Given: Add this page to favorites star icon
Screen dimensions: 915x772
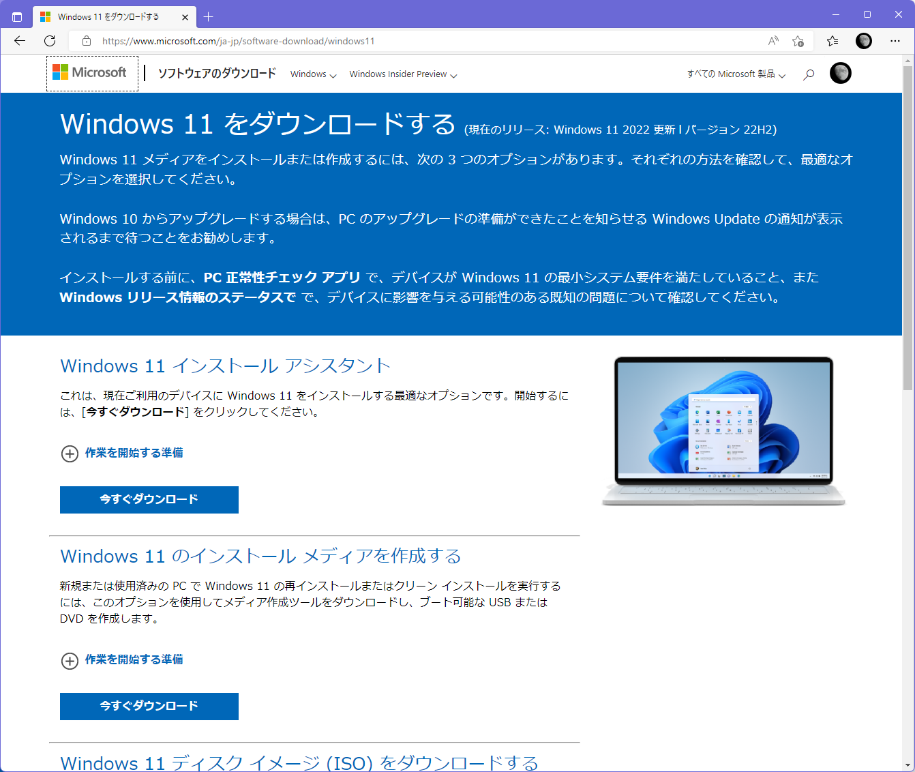Looking at the screenshot, I should [x=798, y=41].
